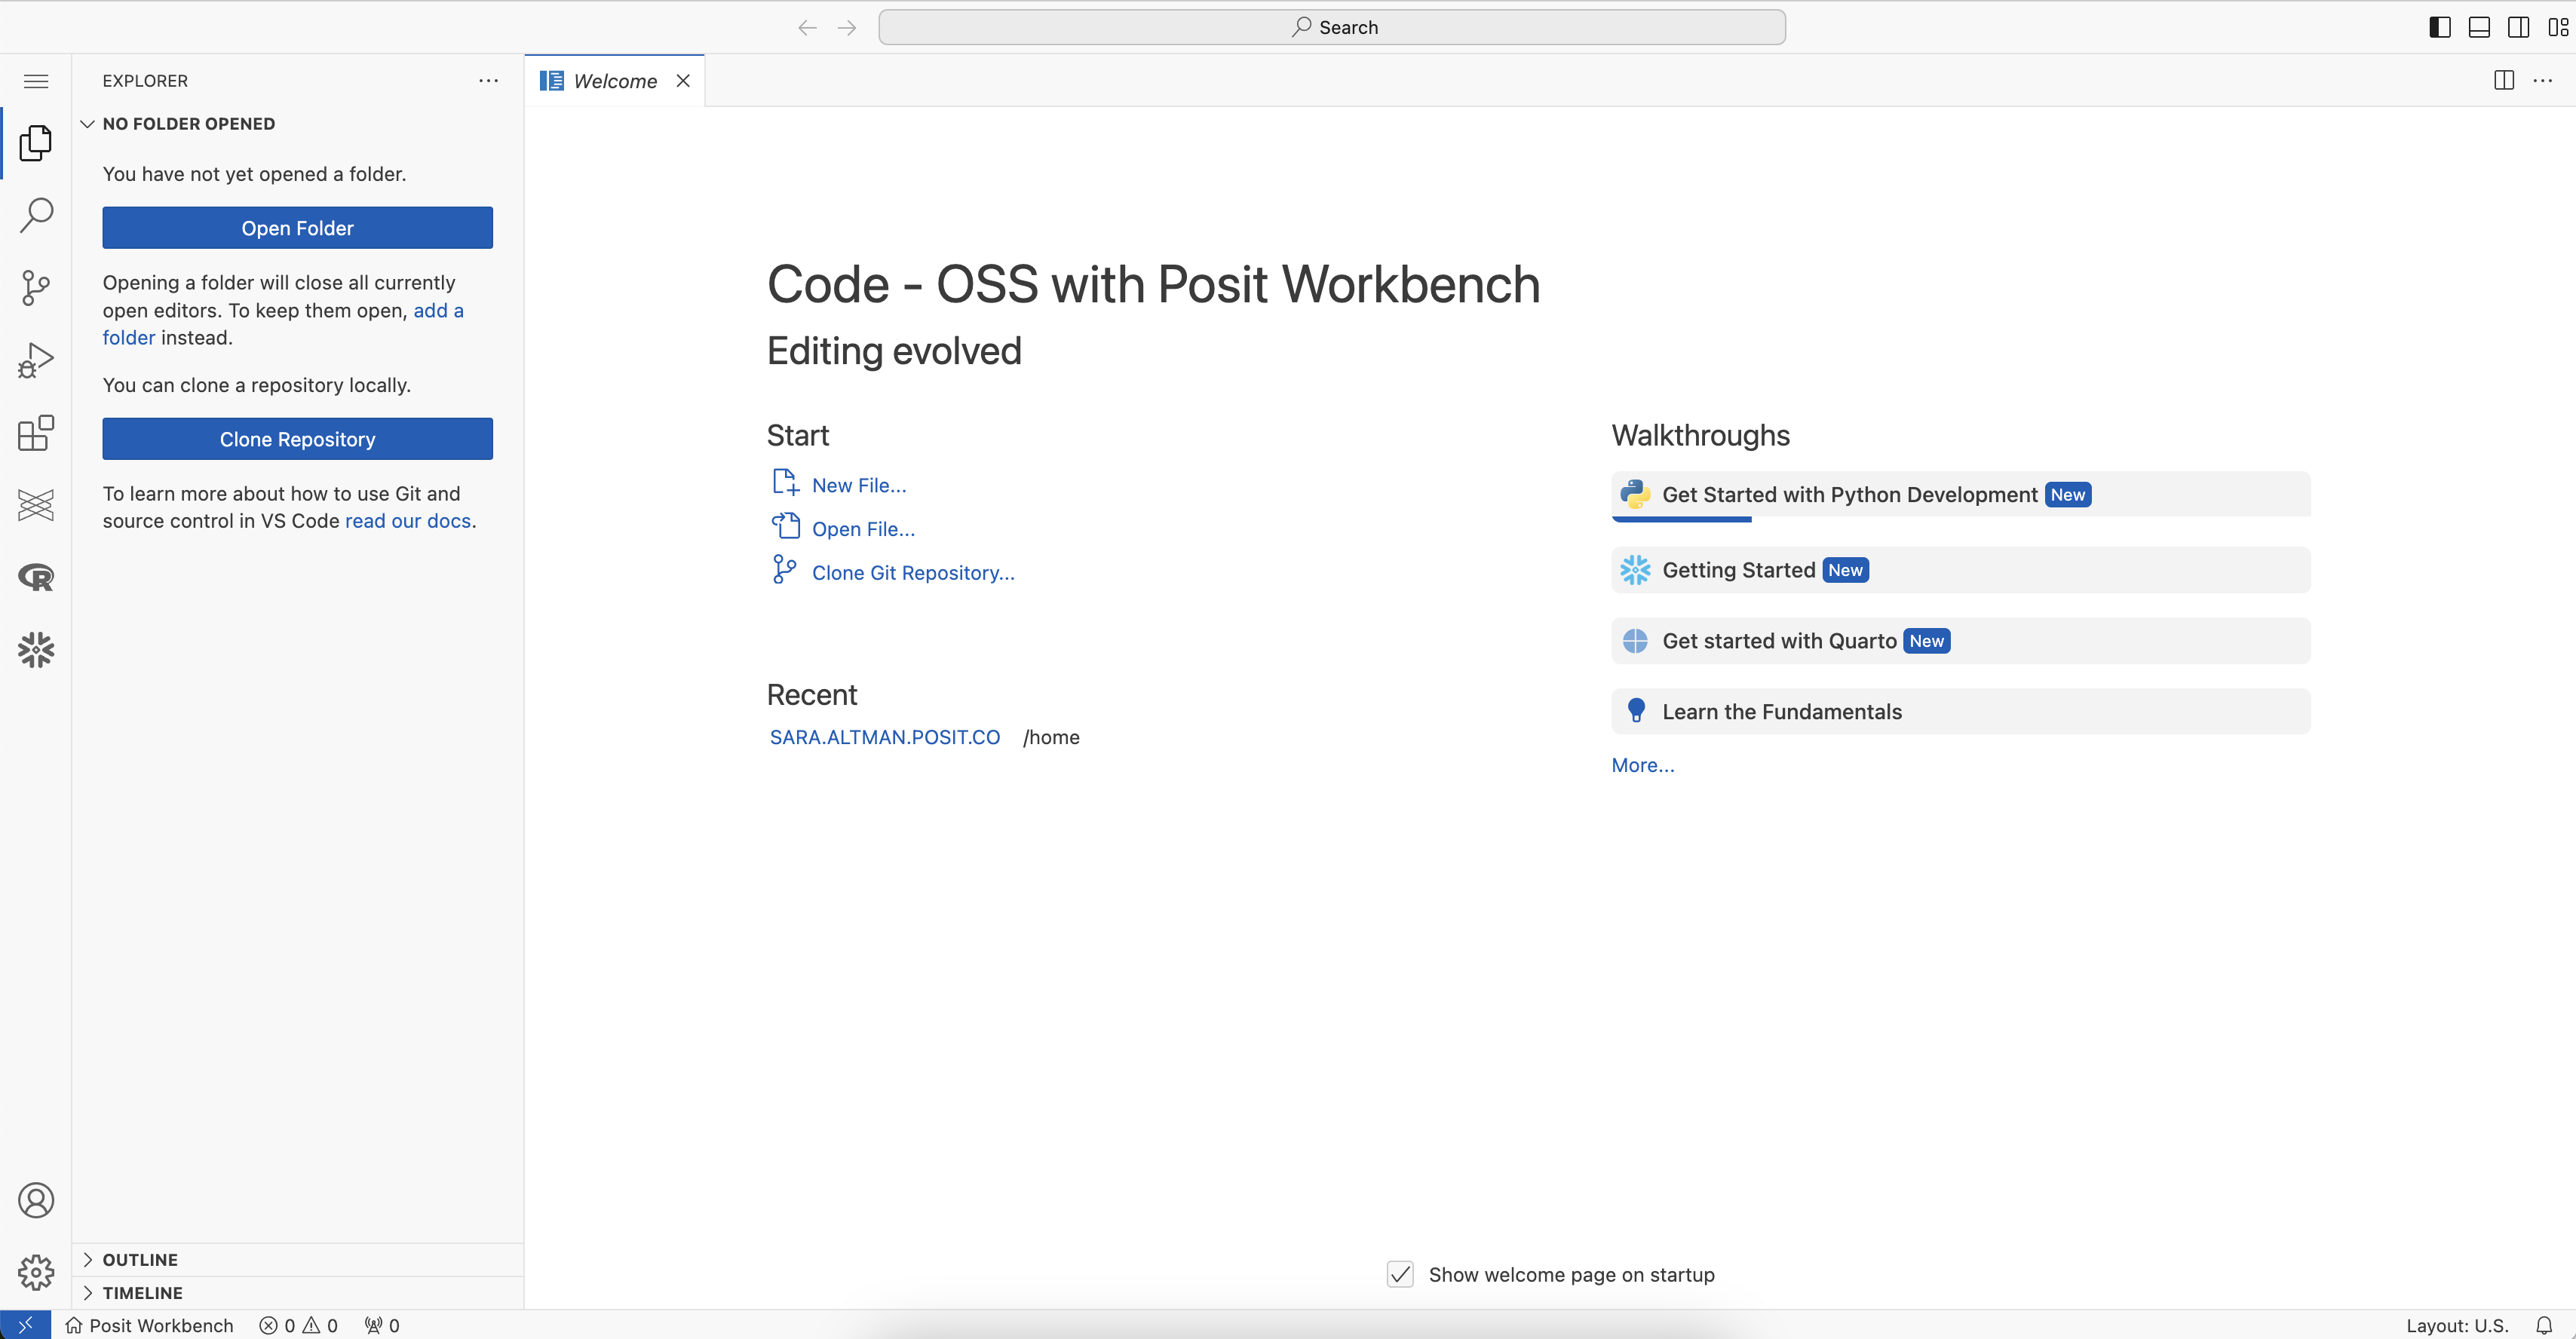Click the Open Folder button

(297, 228)
